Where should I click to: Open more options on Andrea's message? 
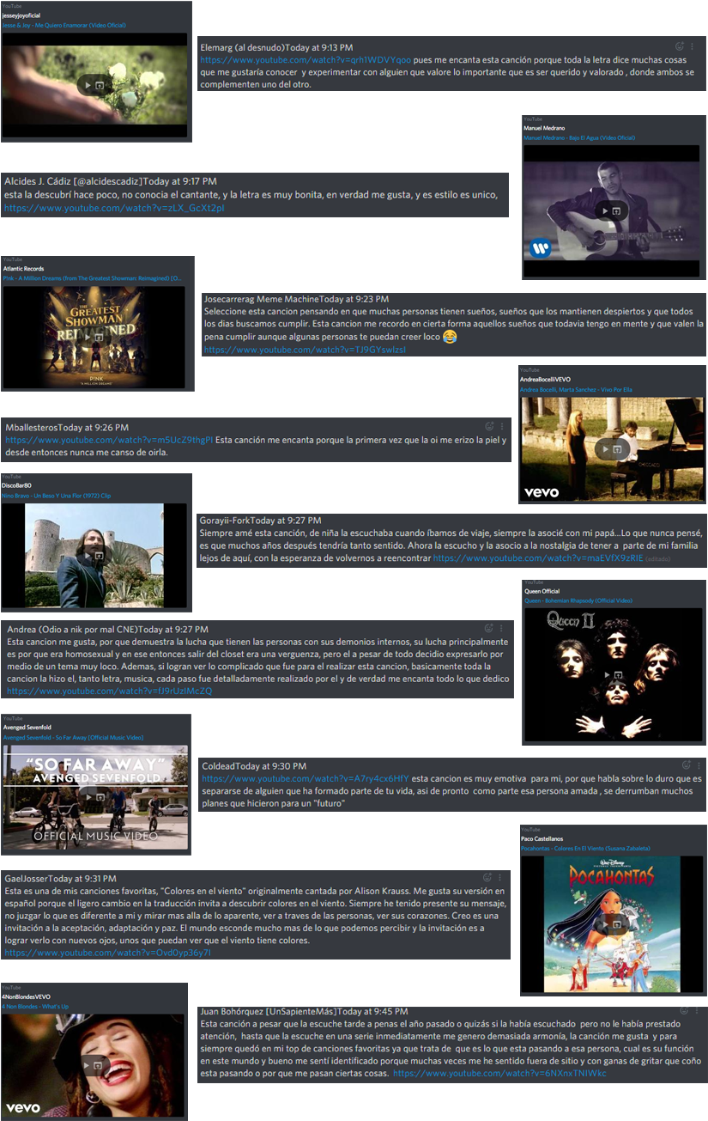tap(502, 629)
